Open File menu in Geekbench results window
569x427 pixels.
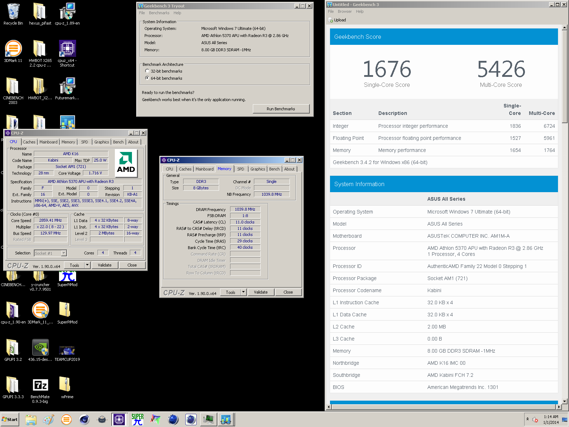331,11
